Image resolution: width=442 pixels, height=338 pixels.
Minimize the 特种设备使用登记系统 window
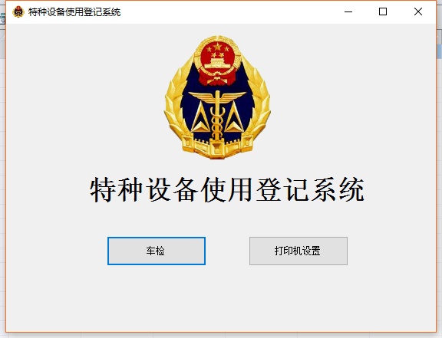point(348,11)
